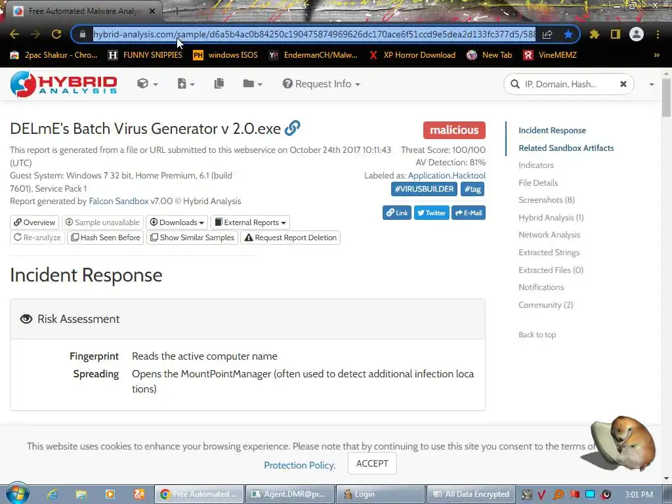Open Hybrid Analysis (1) sidebar entry

[551, 218]
